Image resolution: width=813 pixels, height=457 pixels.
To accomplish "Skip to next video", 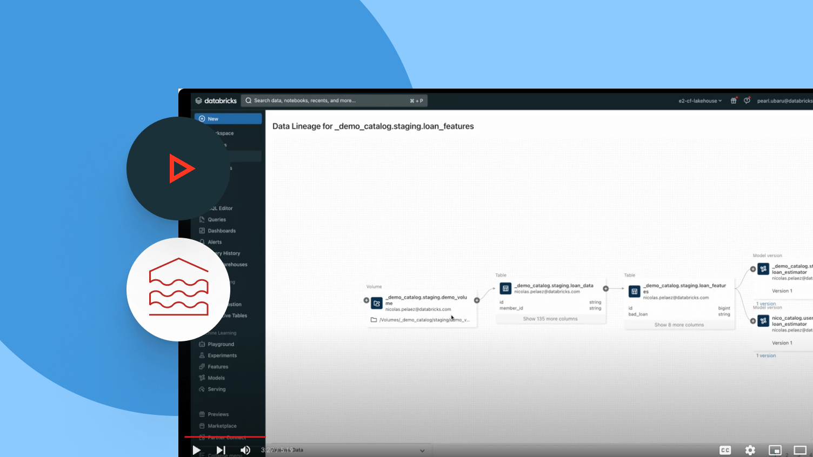I will (x=221, y=450).
